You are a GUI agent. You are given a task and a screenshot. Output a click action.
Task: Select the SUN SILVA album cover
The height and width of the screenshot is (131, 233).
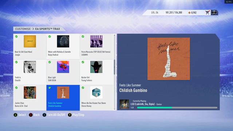point(63,67)
